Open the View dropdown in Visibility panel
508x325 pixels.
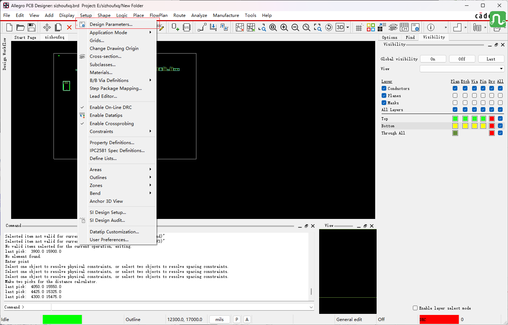point(462,69)
